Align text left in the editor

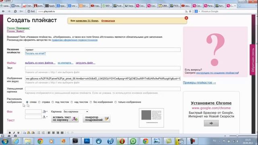[49, 133]
